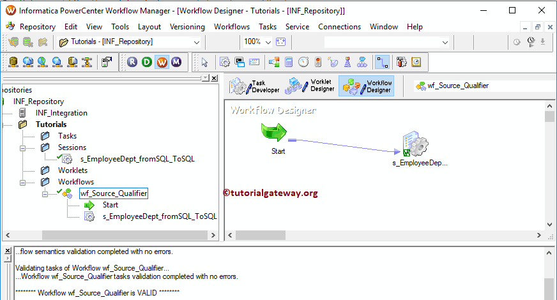
Task: Click the clock with green flag icon
Action: 531,42
